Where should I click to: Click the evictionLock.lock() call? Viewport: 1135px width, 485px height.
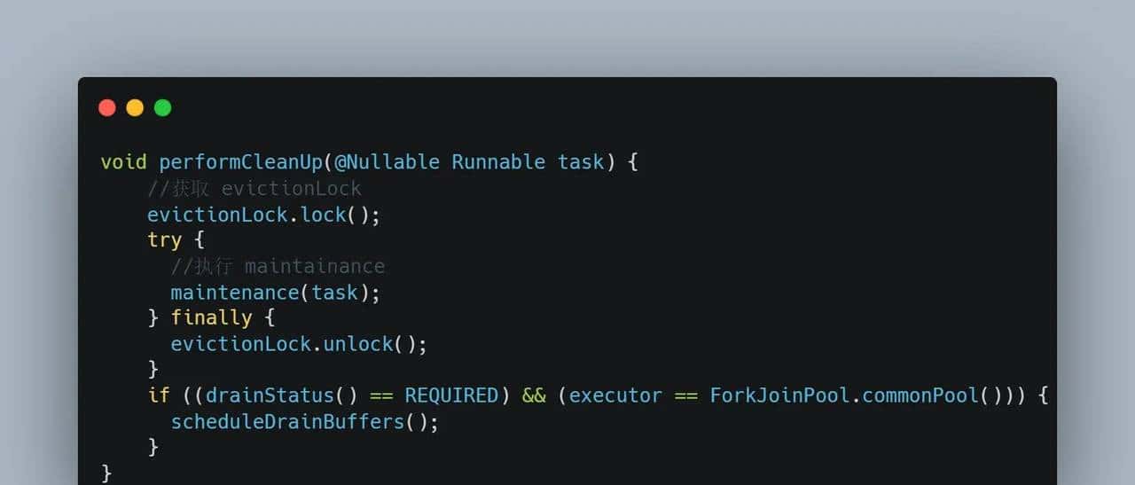[263, 215]
